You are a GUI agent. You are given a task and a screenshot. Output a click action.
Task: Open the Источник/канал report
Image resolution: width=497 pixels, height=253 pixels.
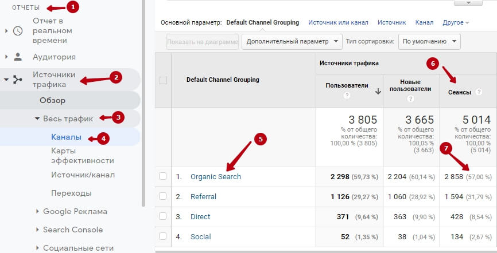point(83,175)
